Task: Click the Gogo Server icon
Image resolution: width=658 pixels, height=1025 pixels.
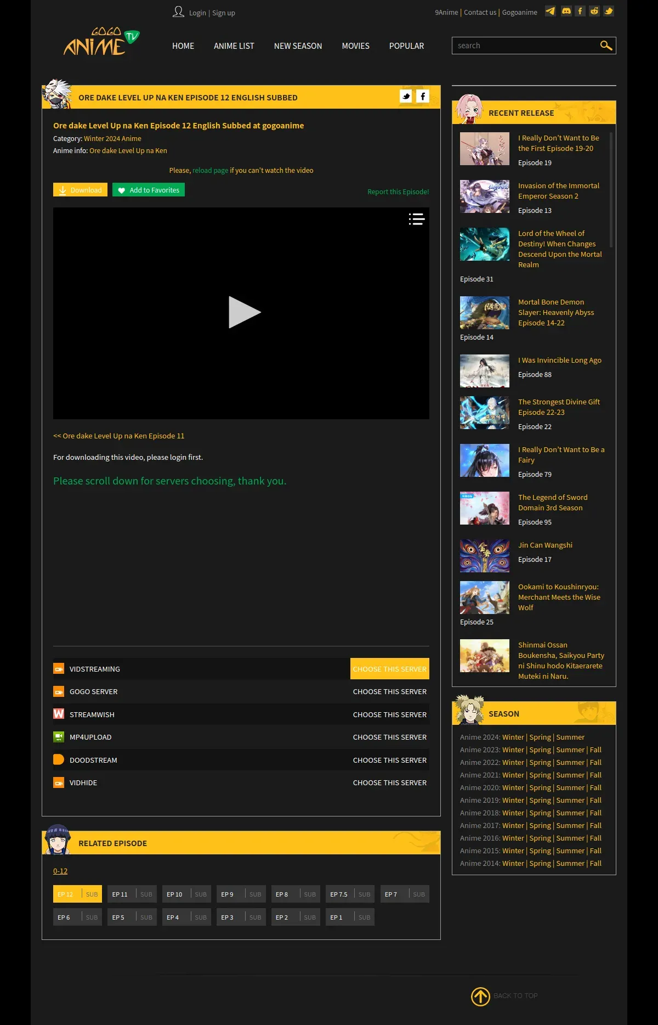Action: pos(59,691)
